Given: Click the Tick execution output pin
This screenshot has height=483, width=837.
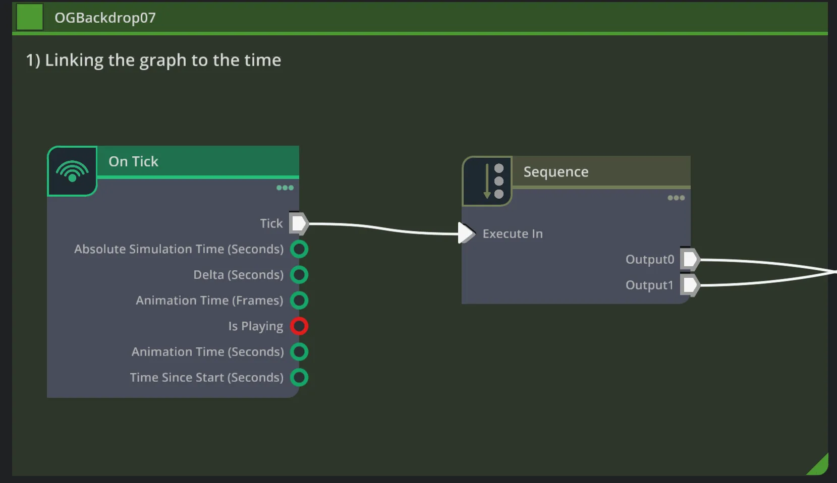Looking at the screenshot, I should (299, 223).
